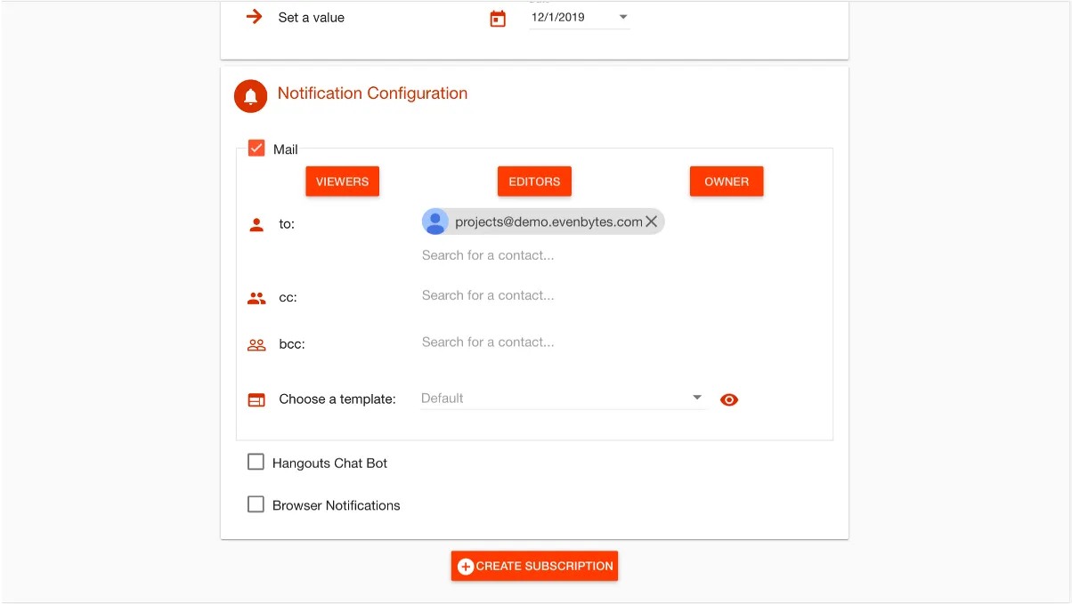1072x604 pixels.
Task: Click the Set a value text
Action: click(312, 17)
